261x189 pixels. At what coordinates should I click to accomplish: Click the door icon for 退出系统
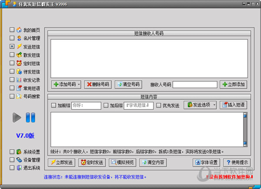coord(19,168)
